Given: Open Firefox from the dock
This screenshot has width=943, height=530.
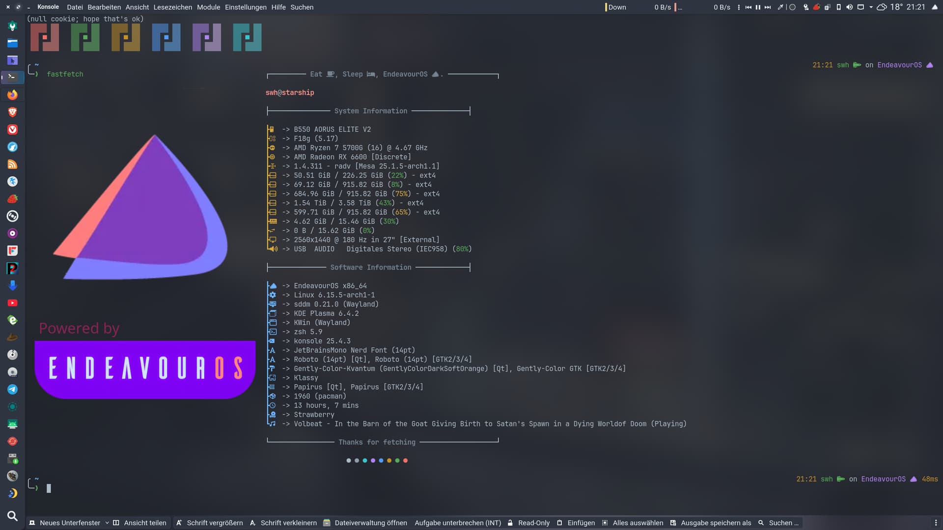Looking at the screenshot, I should pyautogui.click(x=12, y=95).
